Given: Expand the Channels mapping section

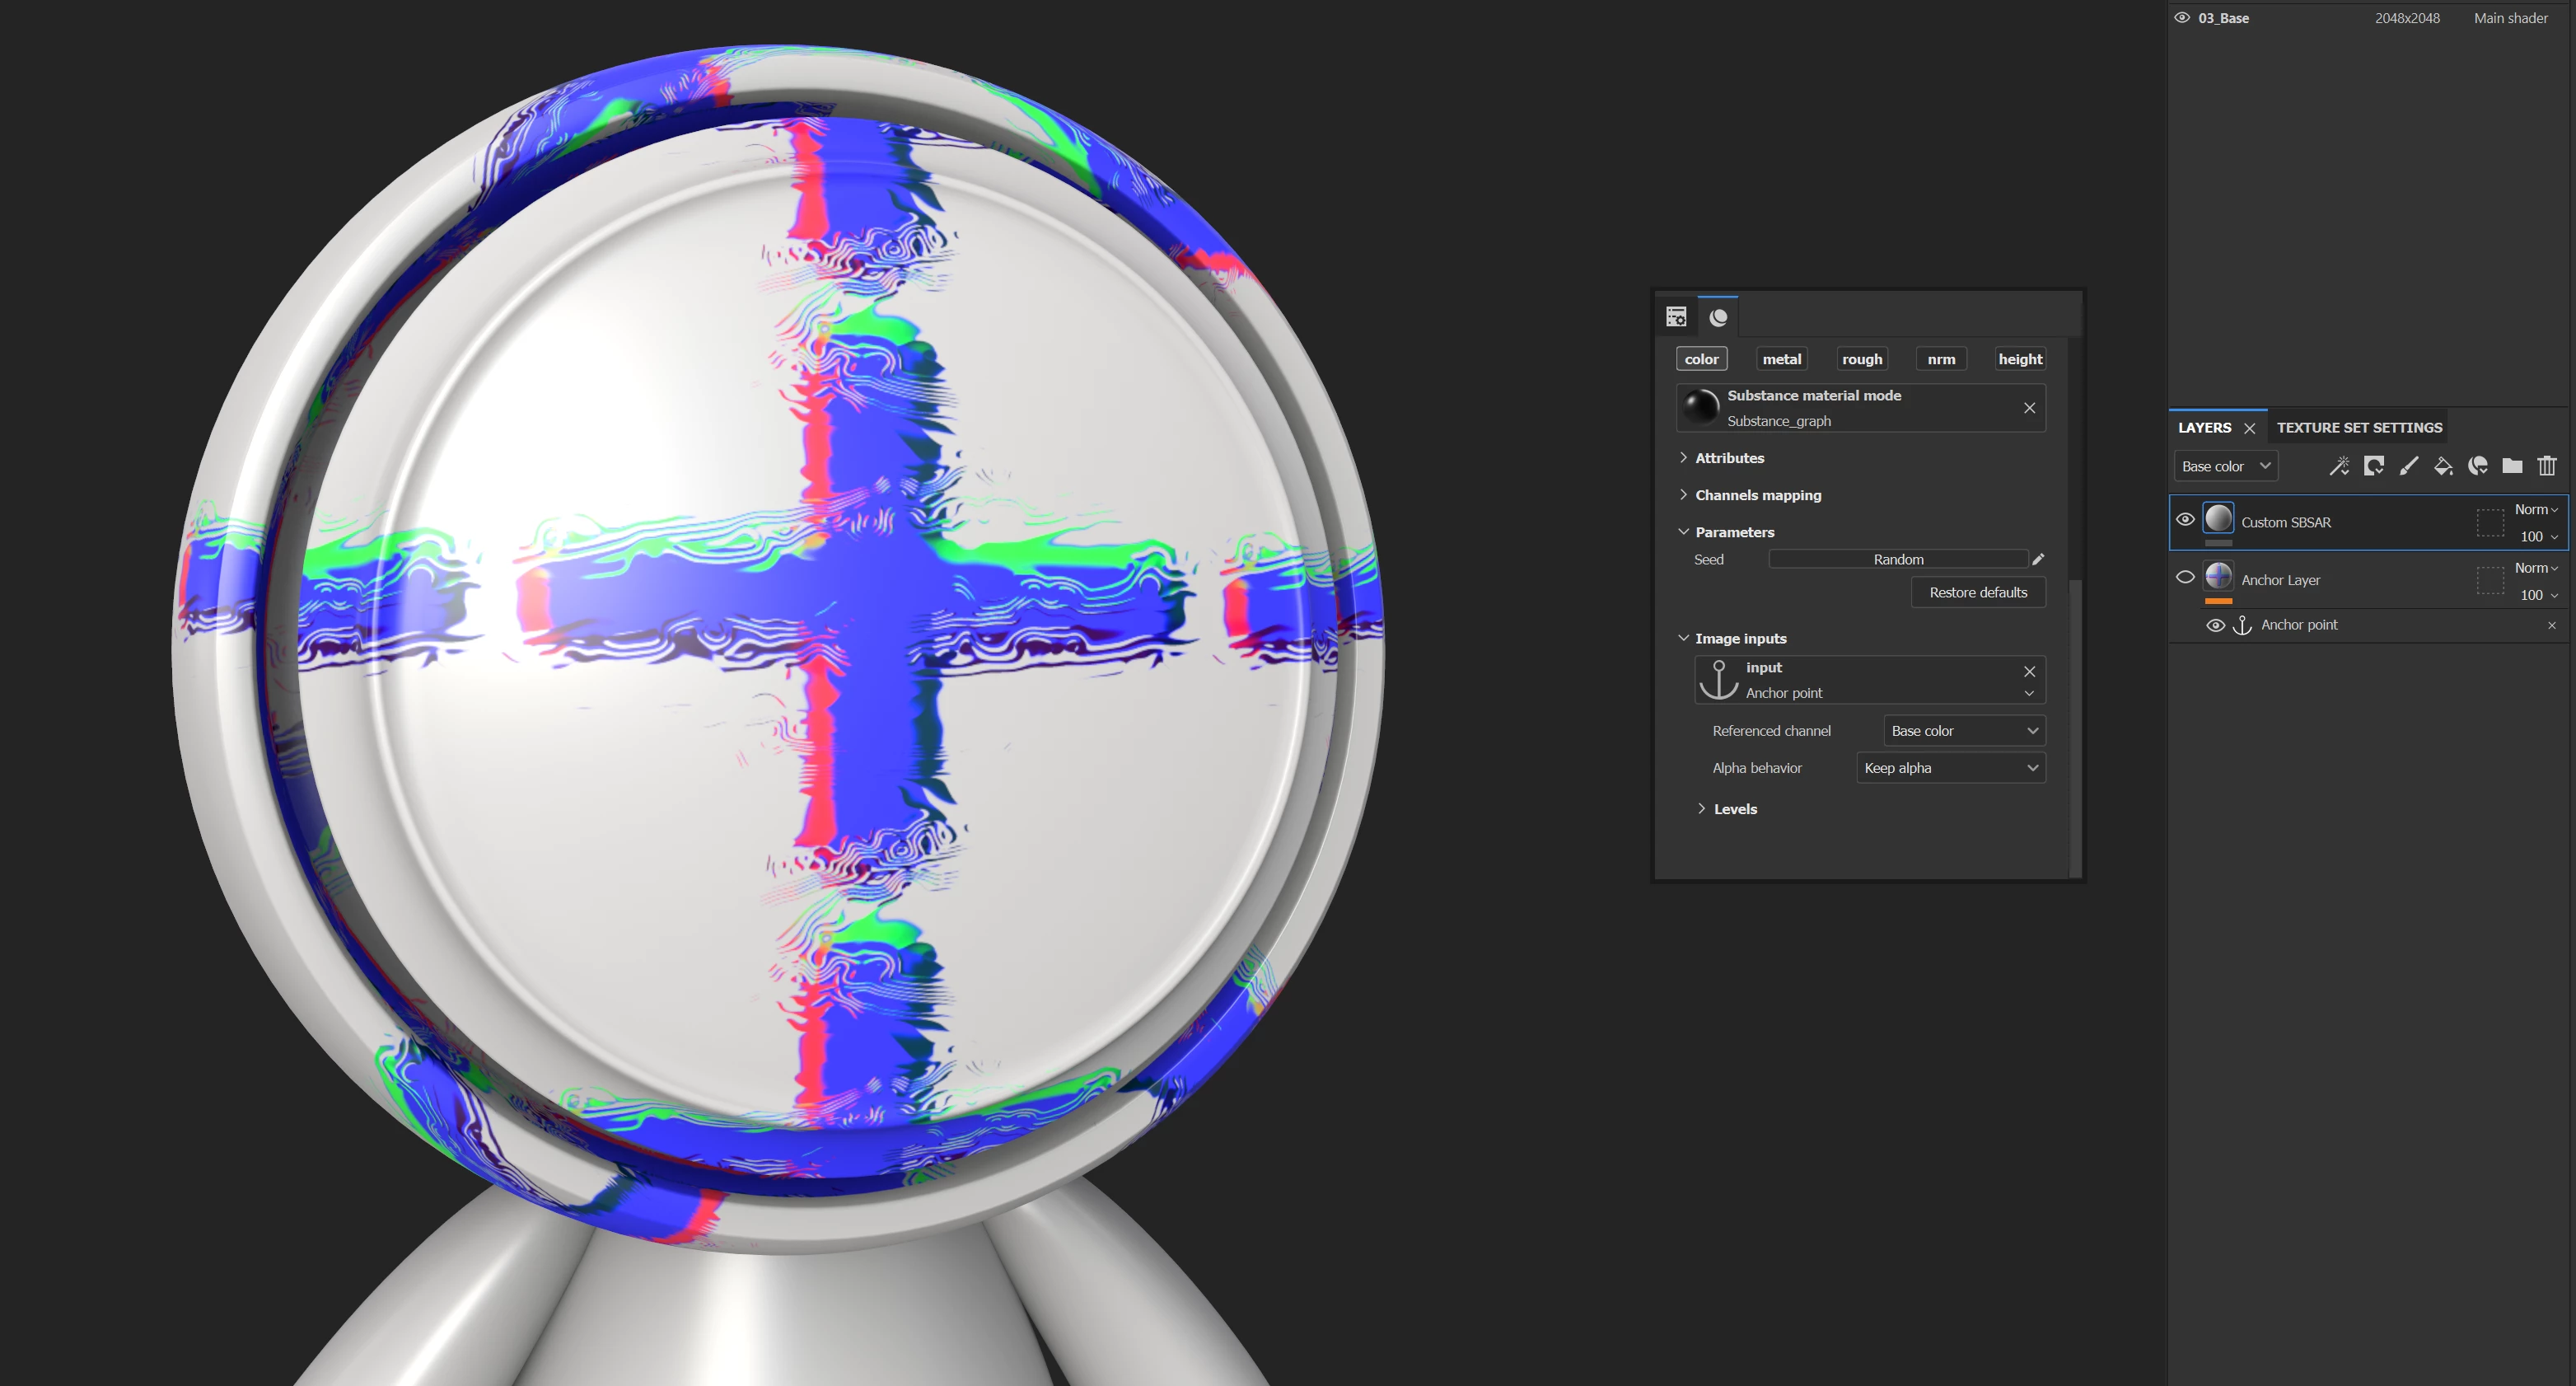Looking at the screenshot, I should coord(1757,495).
